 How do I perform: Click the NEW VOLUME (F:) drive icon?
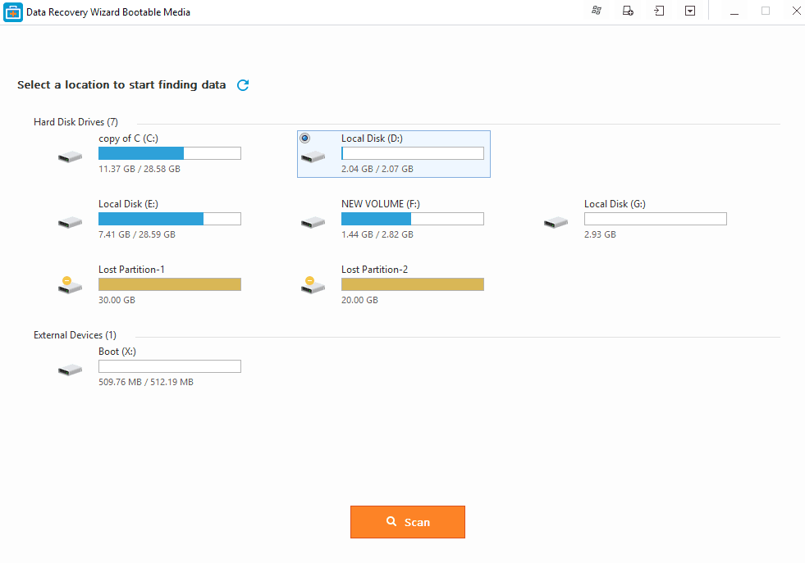313,222
